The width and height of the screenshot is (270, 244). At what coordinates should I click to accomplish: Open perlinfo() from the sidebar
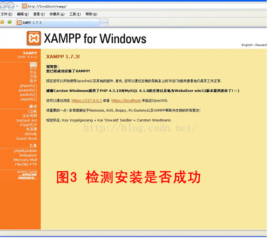pos(29,94)
